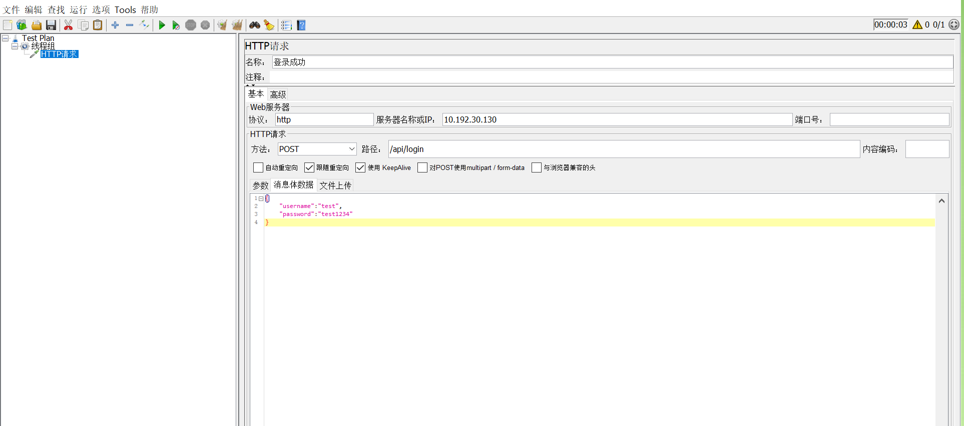Collapse the Test Plan tree node
The width and height of the screenshot is (964, 426).
pyautogui.click(x=5, y=38)
